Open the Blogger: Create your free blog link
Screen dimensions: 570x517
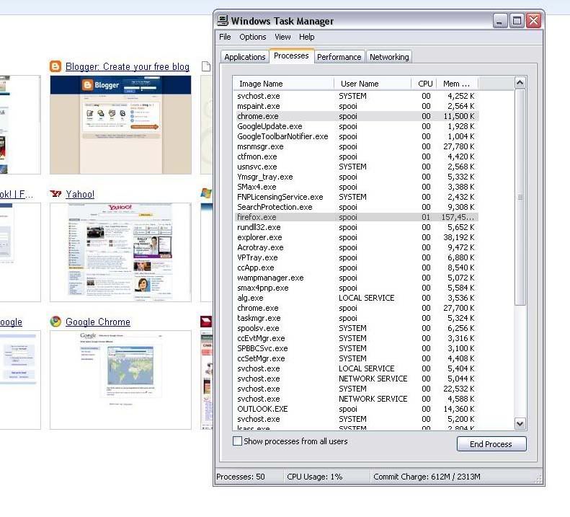click(x=128, y=66)
